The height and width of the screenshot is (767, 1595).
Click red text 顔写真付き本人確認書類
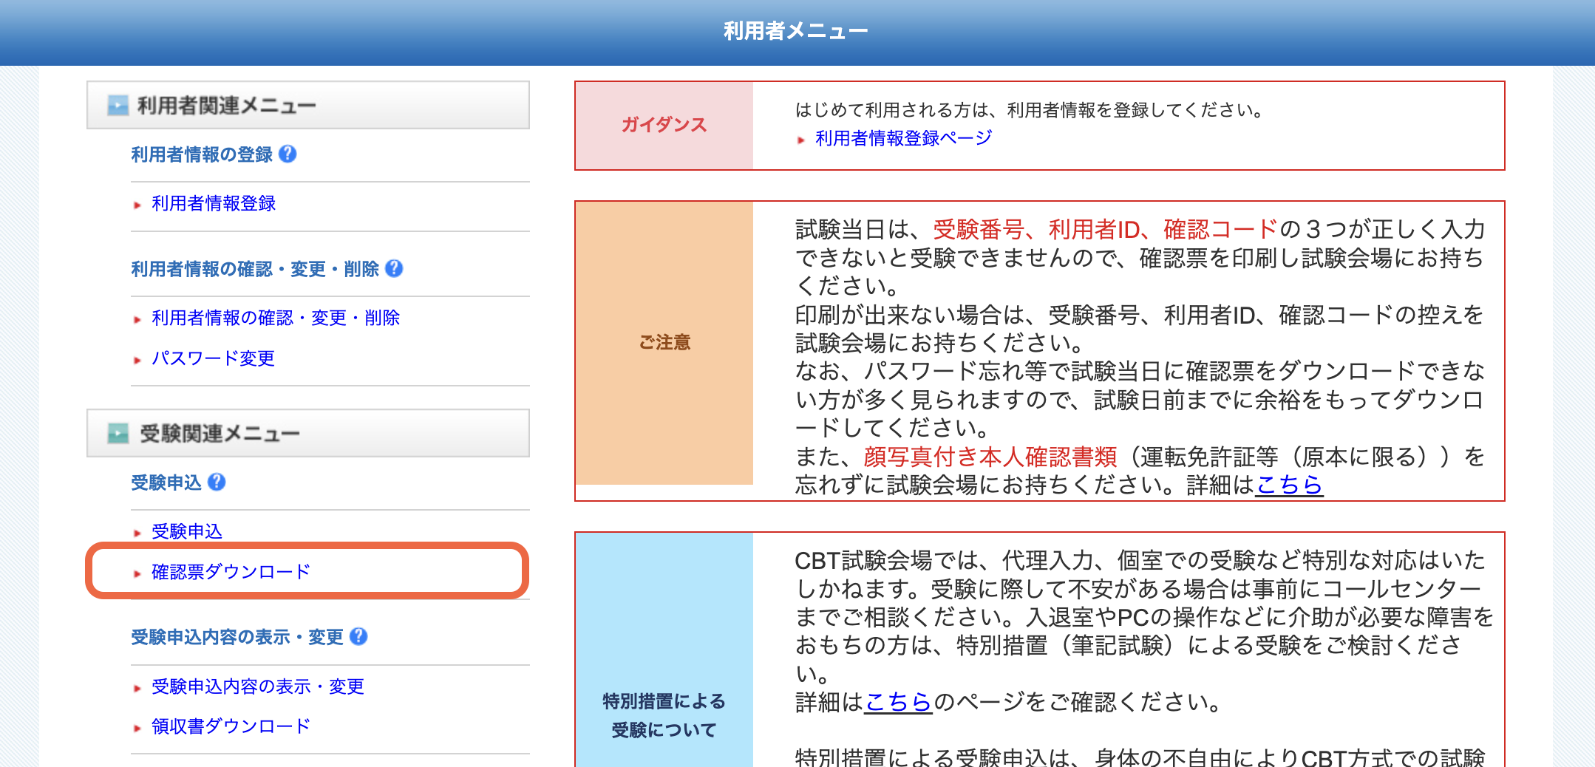click(990, 457)
